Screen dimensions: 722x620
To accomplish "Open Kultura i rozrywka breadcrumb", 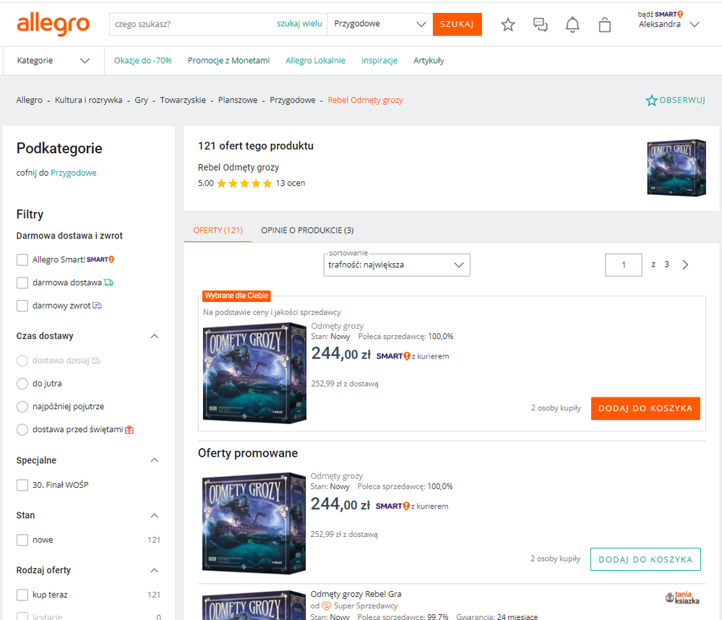I will coord(88,100).
